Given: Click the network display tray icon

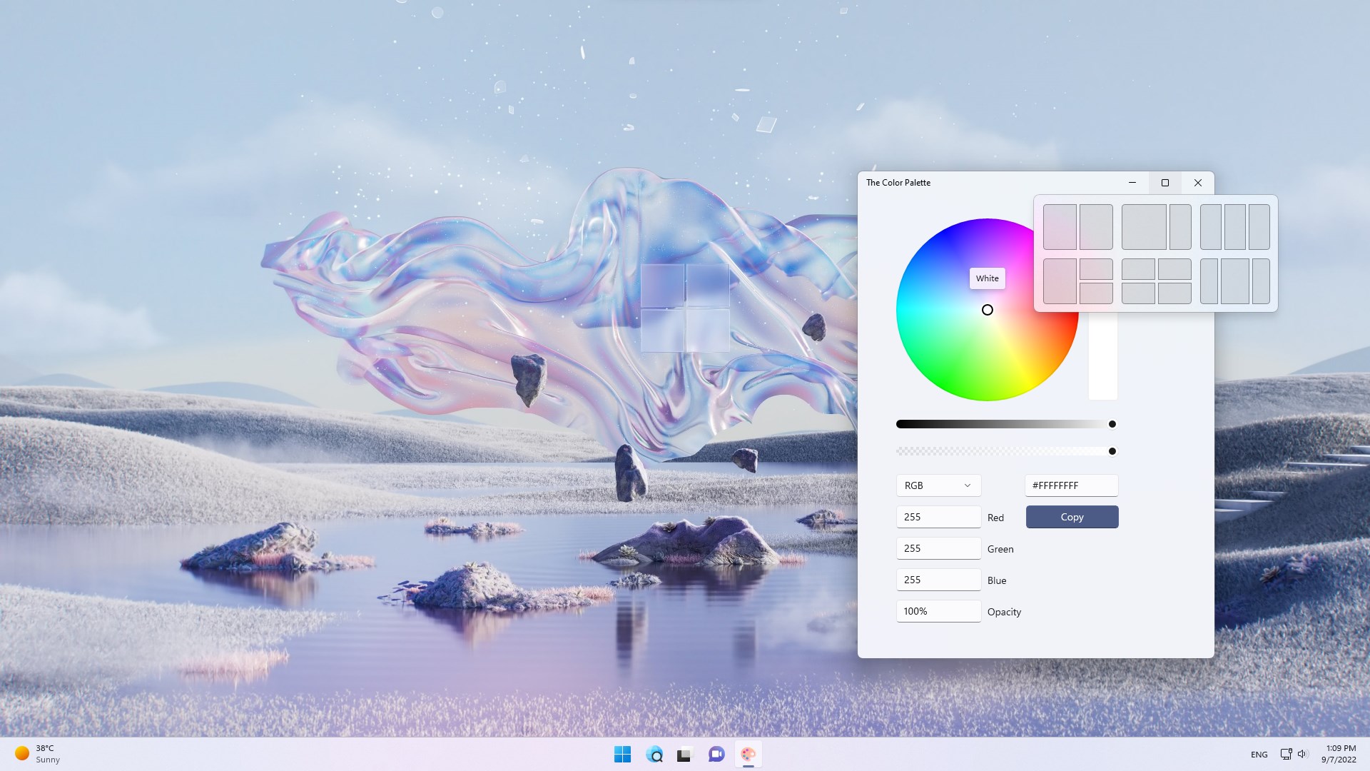Looking at the screenshot, I should tap(1286, 754).
